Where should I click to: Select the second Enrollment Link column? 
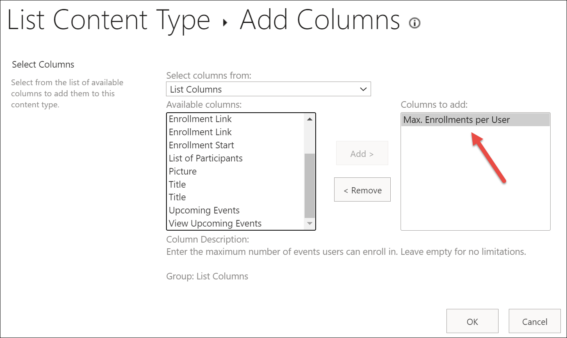point(200,132)
